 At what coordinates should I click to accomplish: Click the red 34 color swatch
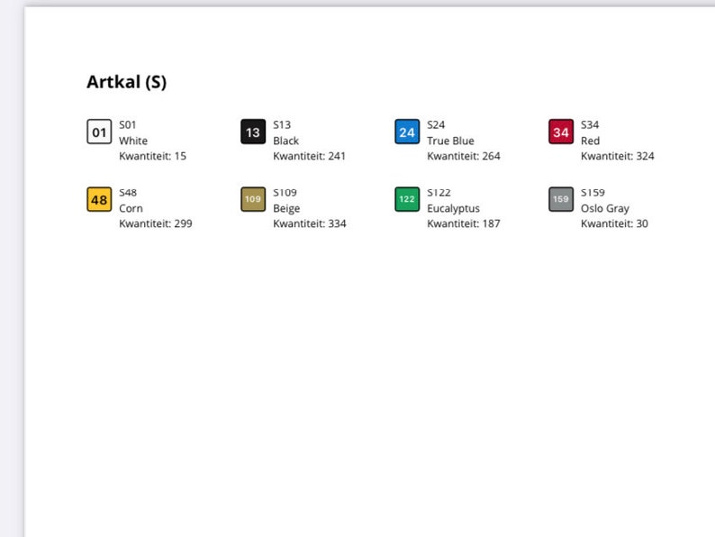[561, 132]
